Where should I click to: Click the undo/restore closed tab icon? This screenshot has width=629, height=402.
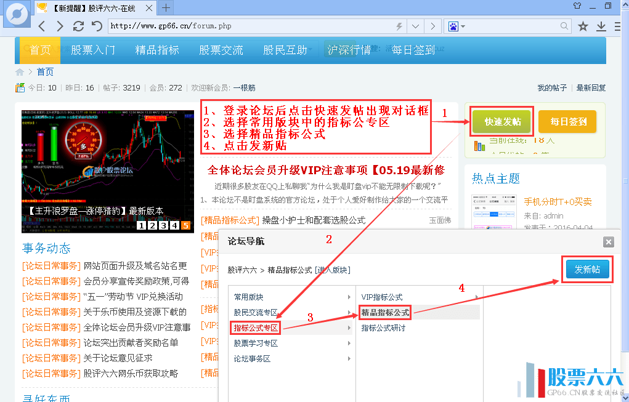[97, 26]
